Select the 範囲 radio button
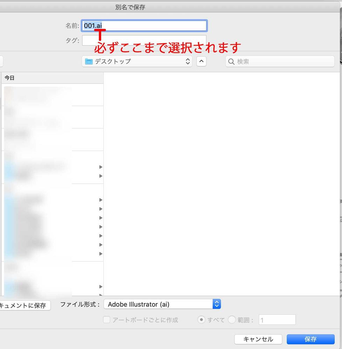 pos(232,320)
